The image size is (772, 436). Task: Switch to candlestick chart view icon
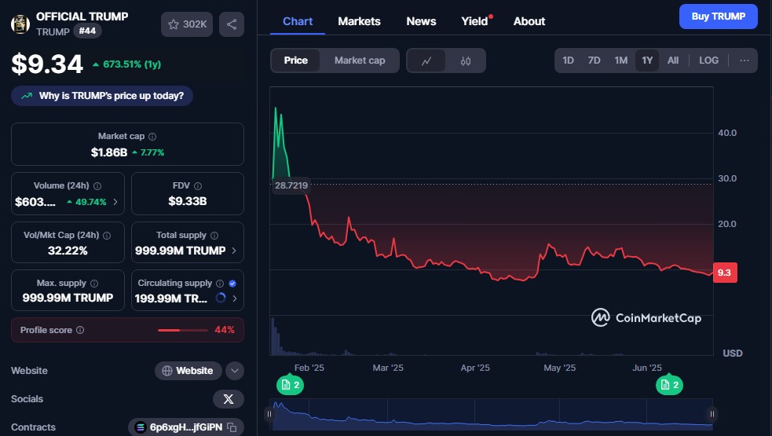coord(465,60)
